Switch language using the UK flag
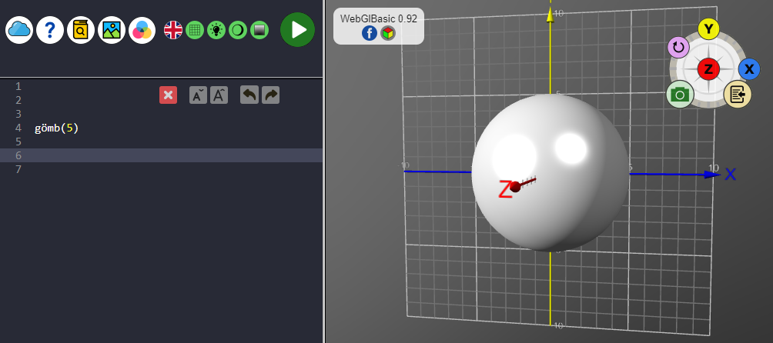Image resolution: width=773 pixels, height=343 pixels. coord(173,30)
